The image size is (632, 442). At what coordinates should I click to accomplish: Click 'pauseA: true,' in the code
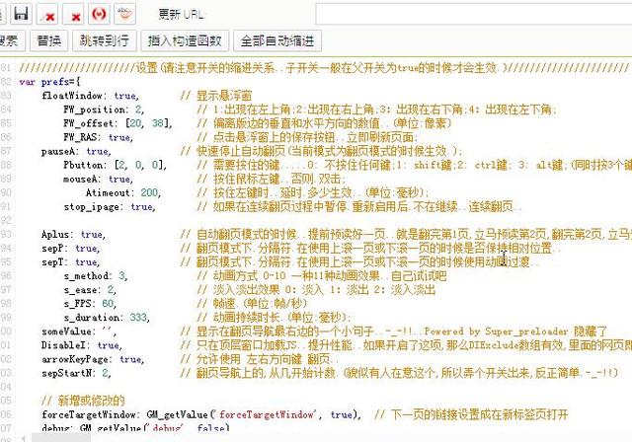click(76, 151)
